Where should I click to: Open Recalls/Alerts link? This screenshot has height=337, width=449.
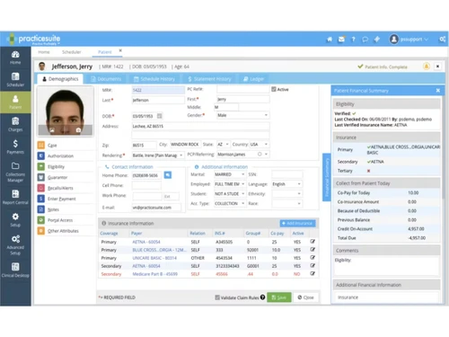[x=60, y=188]
